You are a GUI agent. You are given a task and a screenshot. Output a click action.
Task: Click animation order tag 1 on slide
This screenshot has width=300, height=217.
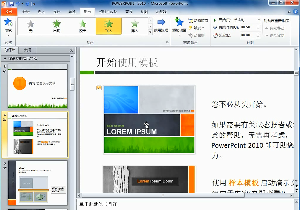click(x=99, y=88)
